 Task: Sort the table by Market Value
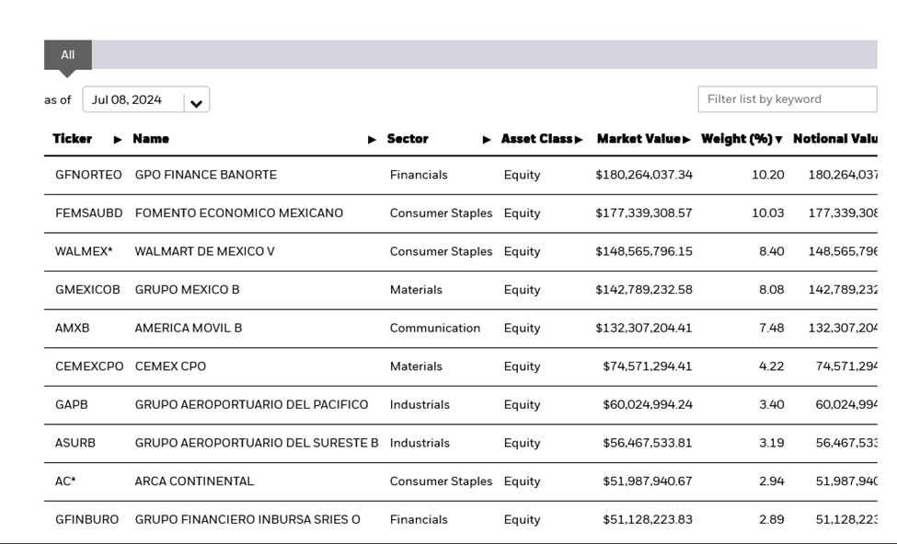point(688,139)
